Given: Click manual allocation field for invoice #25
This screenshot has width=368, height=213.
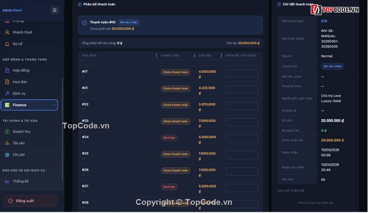Looking at the screenshot, I should (x=242, y=155).
